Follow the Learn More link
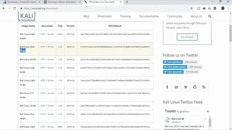This screenshot has height=130, width=232. coord(183,28)
